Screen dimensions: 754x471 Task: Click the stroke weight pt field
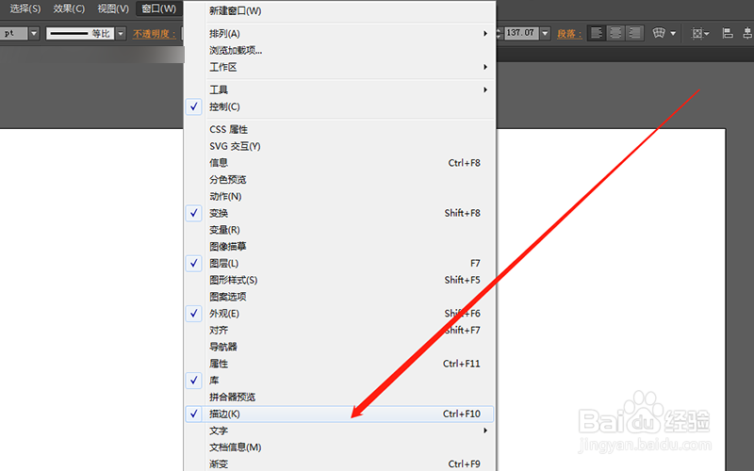pos(13,34)
